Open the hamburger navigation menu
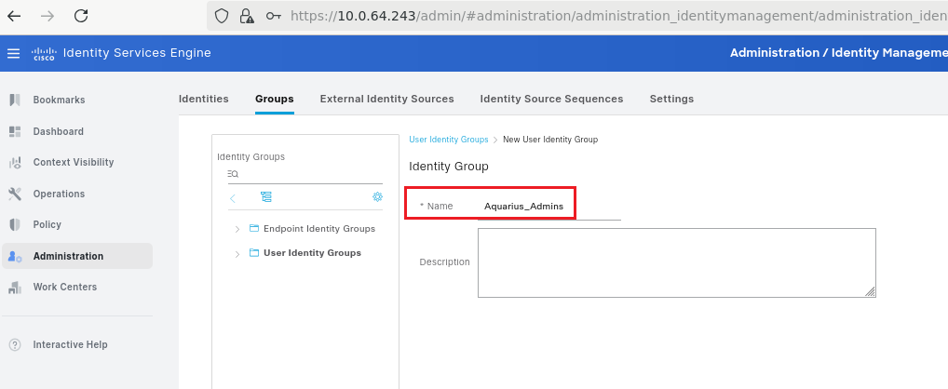This screenshot has width=948, height=389. pyautogui.click(x=13, y=53)
